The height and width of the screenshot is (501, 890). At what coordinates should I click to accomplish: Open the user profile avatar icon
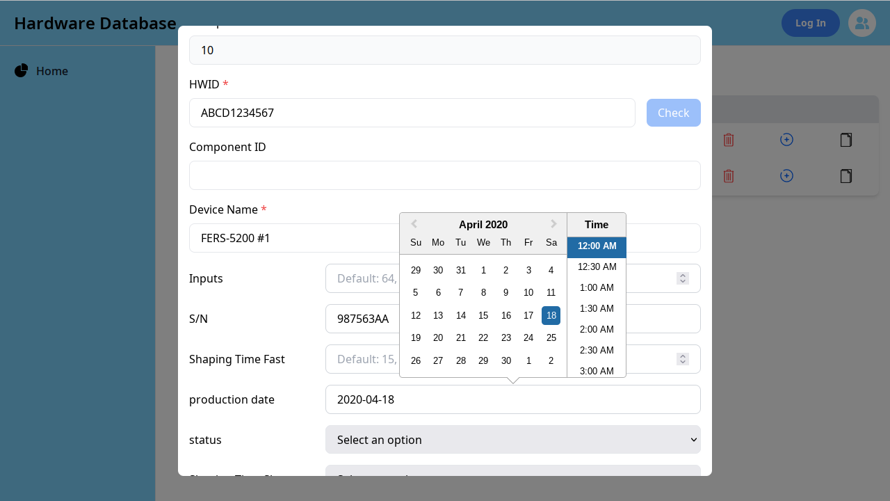point(862,23)
